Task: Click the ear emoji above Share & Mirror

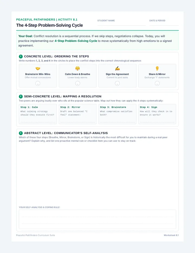Action: coord(157,68)
